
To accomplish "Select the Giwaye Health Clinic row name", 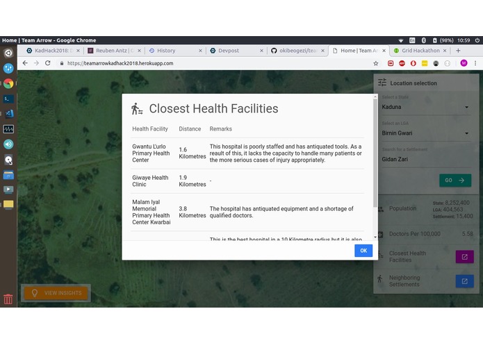I will [x=150, y=181].
